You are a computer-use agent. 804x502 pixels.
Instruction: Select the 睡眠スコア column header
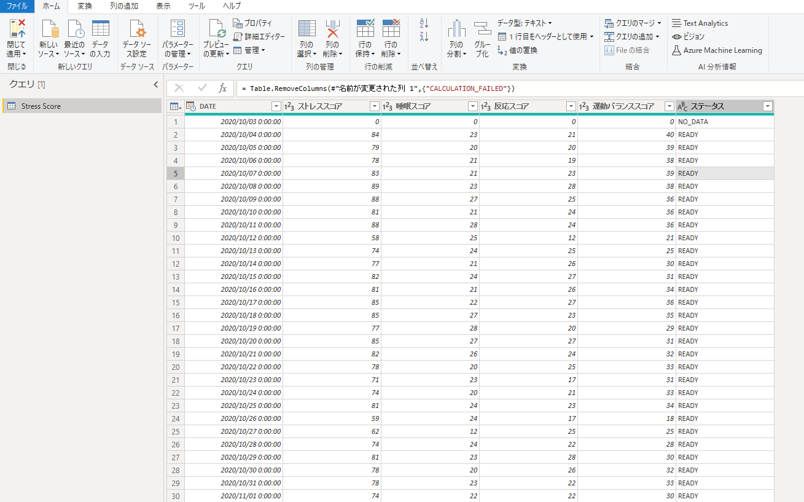click(x=430, y=106)
